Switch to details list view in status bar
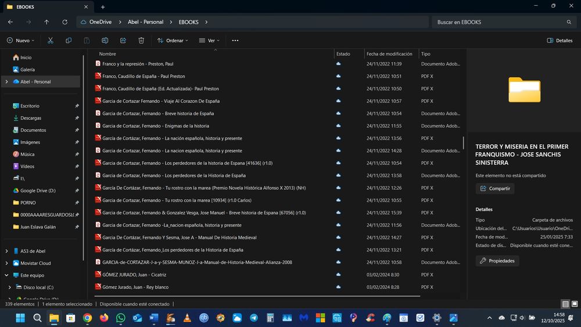This screenshot has width=581, height=327. point(565,304)
